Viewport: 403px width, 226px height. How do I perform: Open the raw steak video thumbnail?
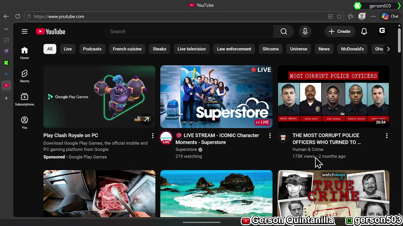99,194
